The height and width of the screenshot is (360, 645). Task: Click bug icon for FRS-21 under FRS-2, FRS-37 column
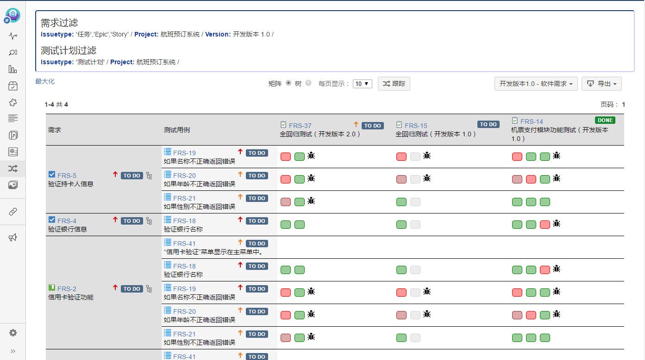(312, 337)
